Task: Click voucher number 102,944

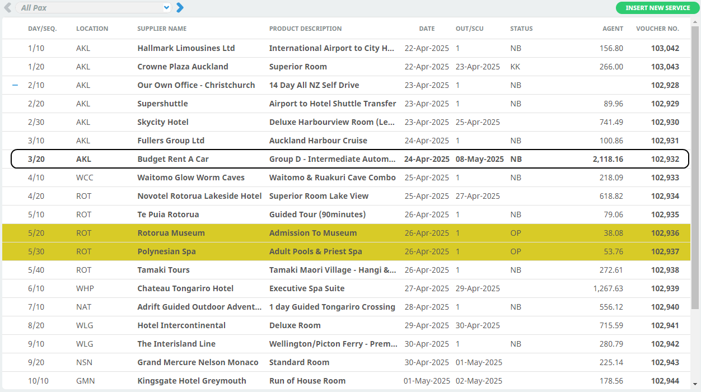Action: [665, 381]
